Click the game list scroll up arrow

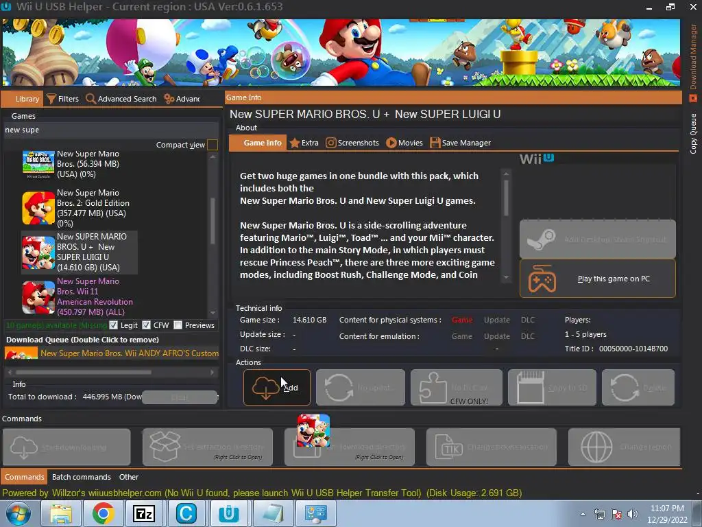click(213, 157)
